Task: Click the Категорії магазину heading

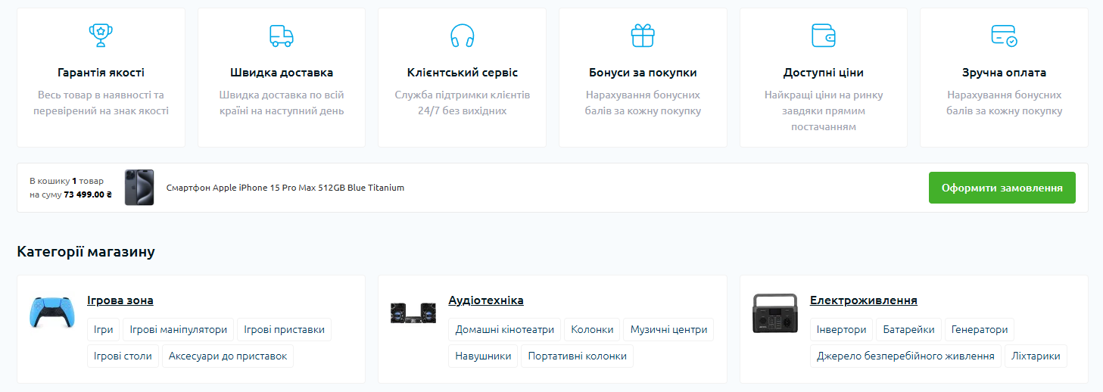Action: [86, 252]
